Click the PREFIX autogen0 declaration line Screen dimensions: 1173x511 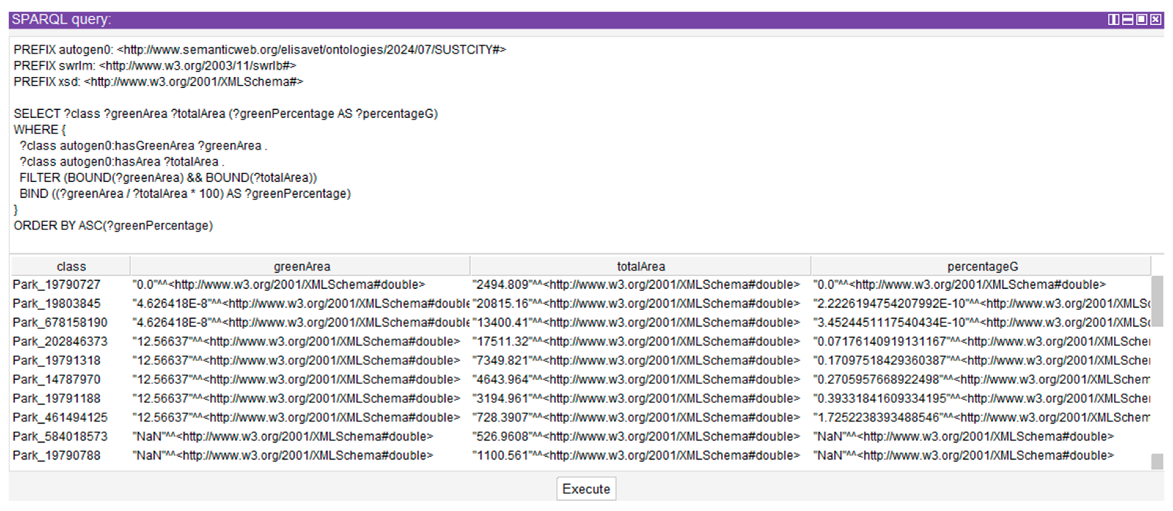point(259,49)
